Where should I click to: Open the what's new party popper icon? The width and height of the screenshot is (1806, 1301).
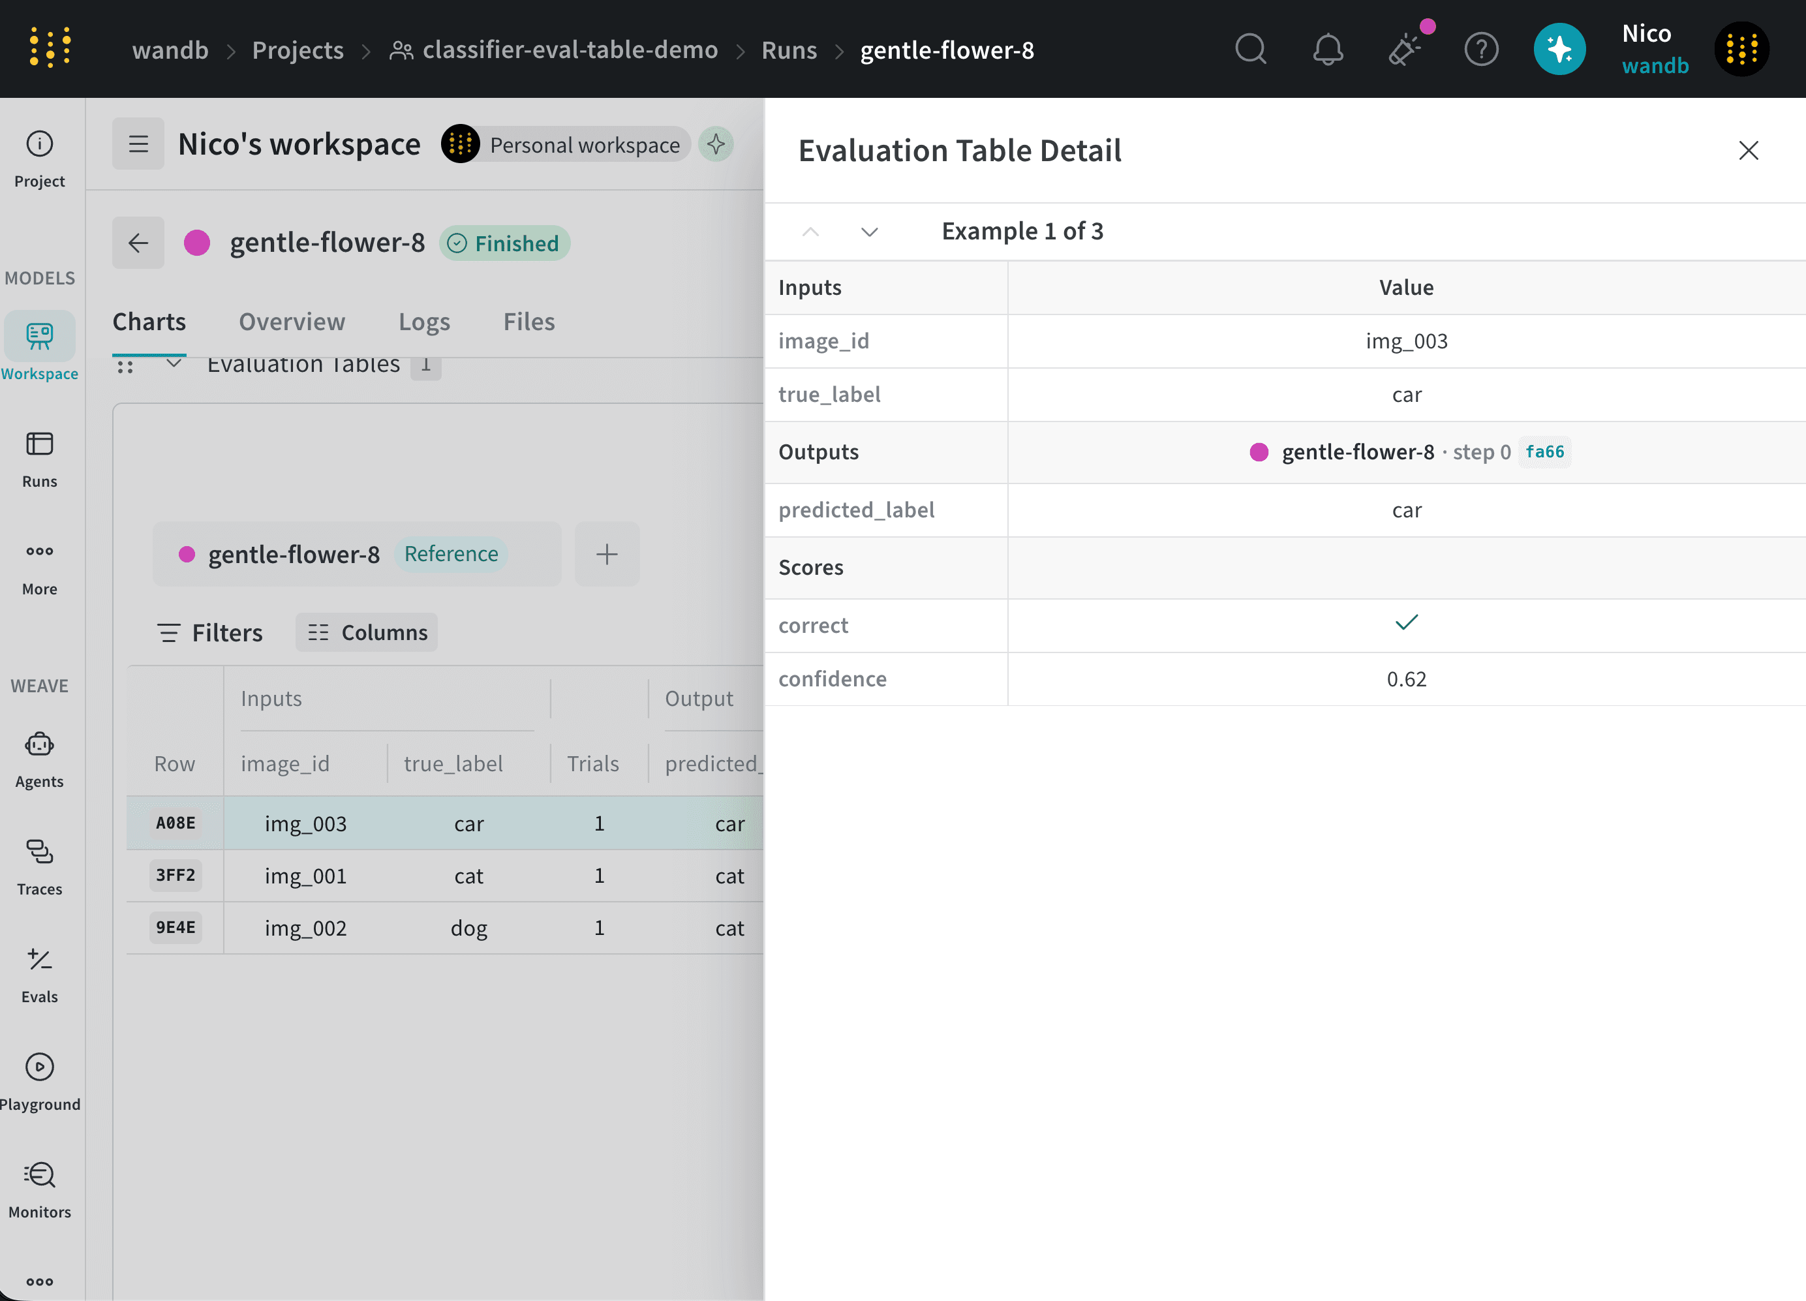1405,50
